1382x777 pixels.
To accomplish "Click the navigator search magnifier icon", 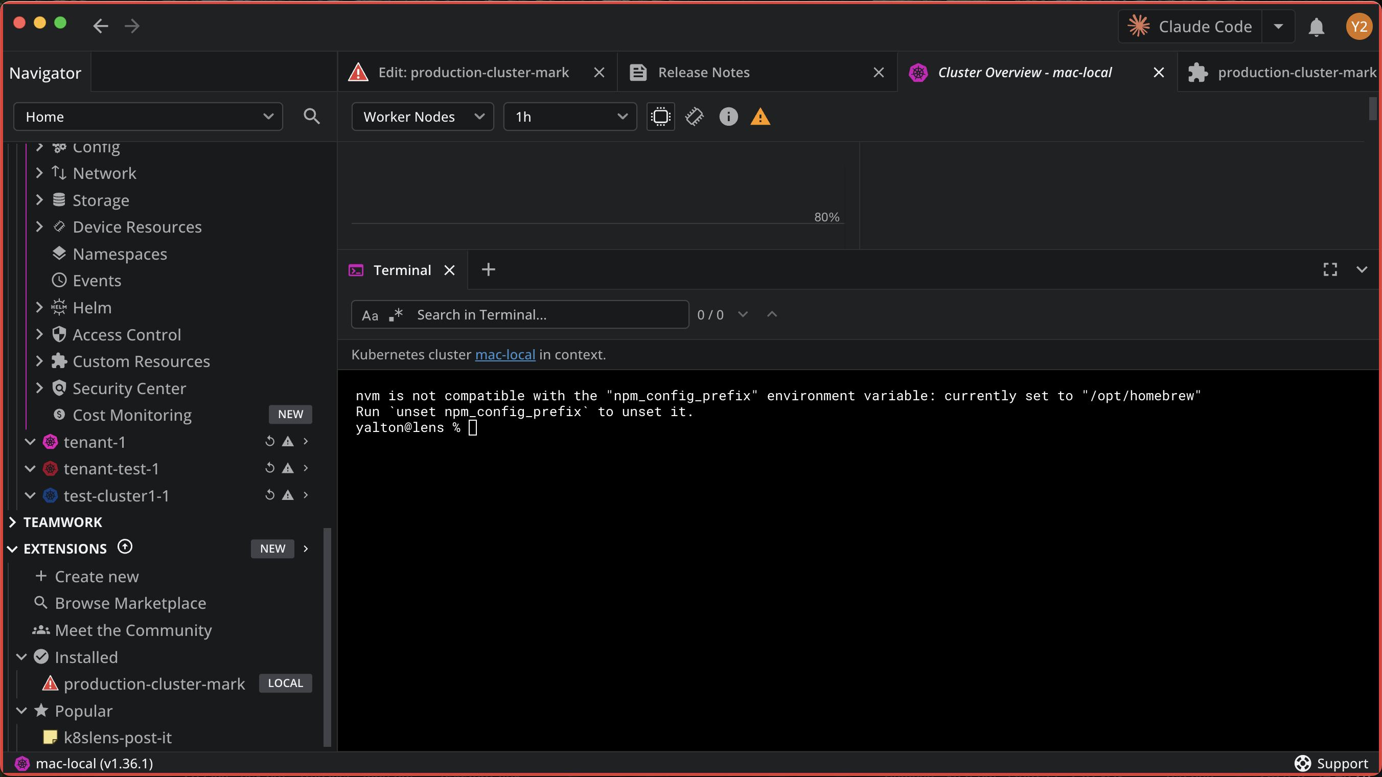I will pos(311,117).
